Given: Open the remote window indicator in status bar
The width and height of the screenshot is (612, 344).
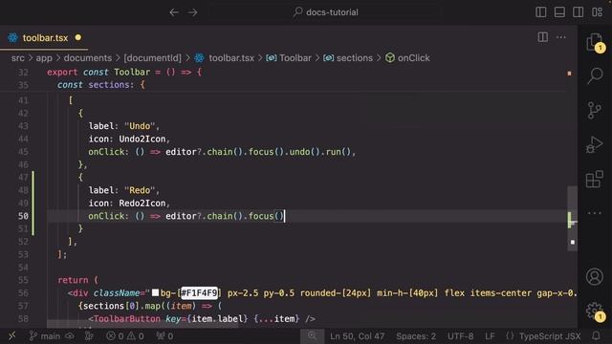Looking at the screenshot, I should coord(11,335).
